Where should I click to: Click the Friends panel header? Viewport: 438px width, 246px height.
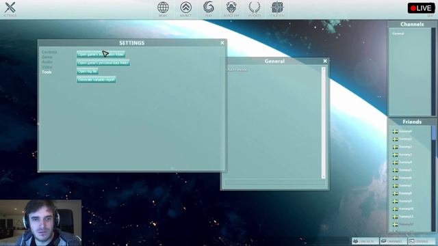tap(412, 122)
